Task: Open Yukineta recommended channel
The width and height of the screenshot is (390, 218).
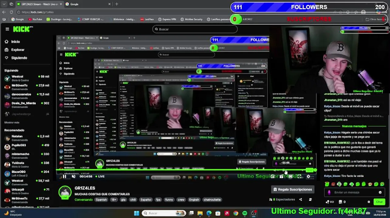Action: coord(27,164)
